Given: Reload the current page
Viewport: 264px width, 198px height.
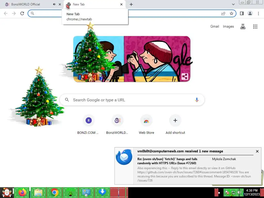Looking at the screenshot, I should pos(22,13).
